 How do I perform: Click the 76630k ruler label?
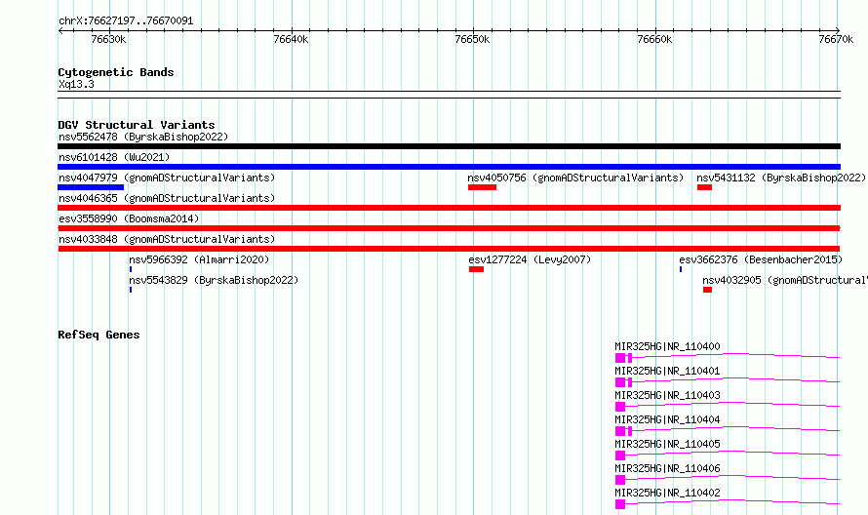[x=108, y=39]
